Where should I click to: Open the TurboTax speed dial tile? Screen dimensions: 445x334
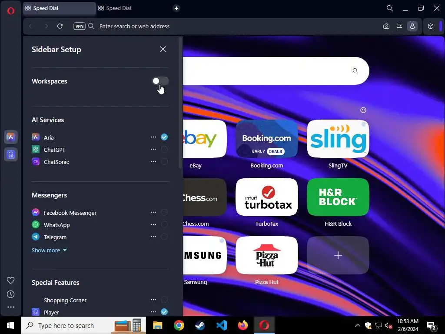[x=267, y=197]
